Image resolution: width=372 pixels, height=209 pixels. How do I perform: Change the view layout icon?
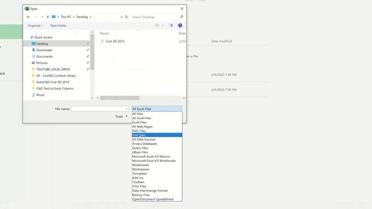click(x=158, y=26)
